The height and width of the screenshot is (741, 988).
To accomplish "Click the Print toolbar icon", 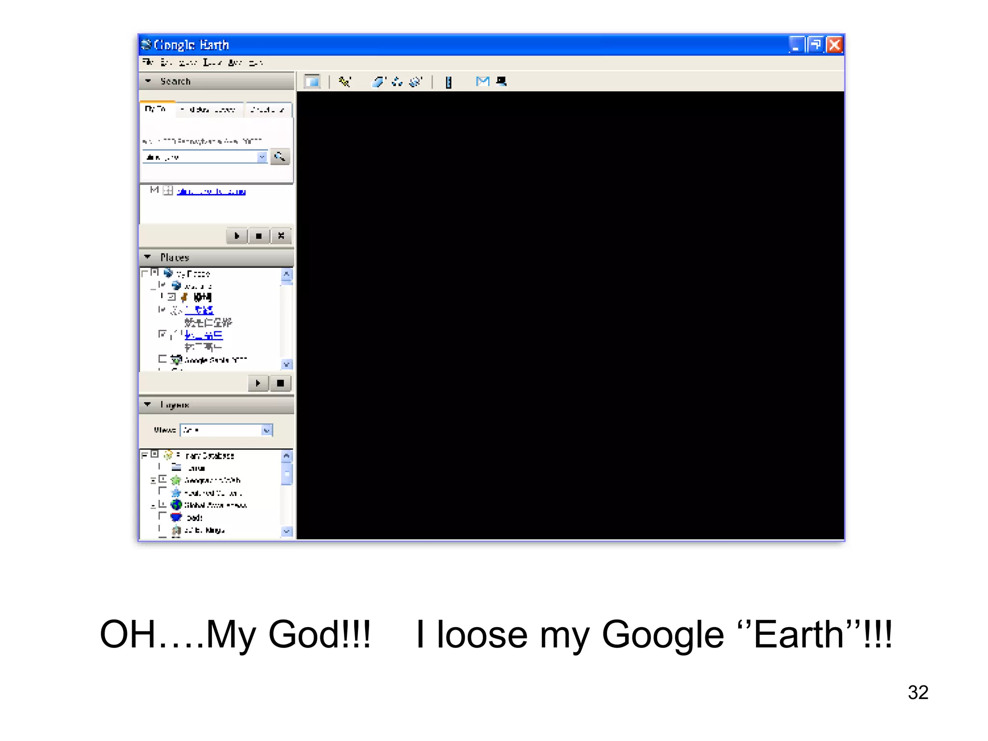I will [x=501, y=82].
